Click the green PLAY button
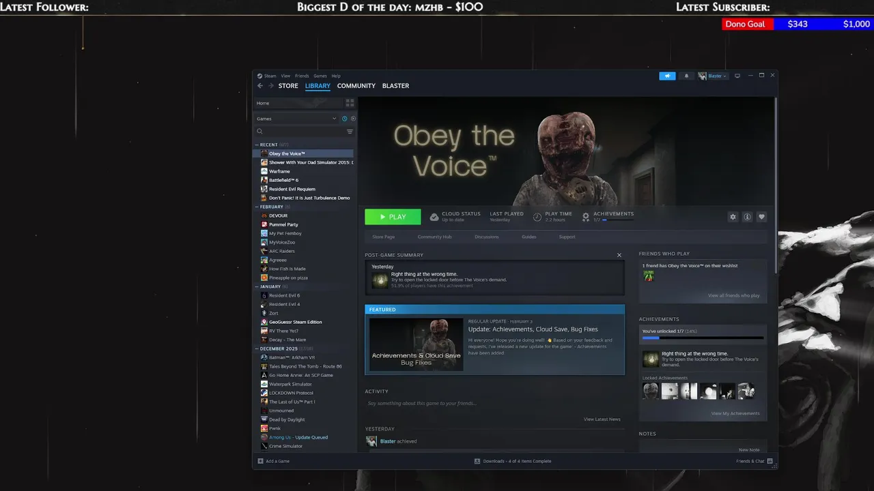Viewport: 874px width, 491px height. click(393, 217)
